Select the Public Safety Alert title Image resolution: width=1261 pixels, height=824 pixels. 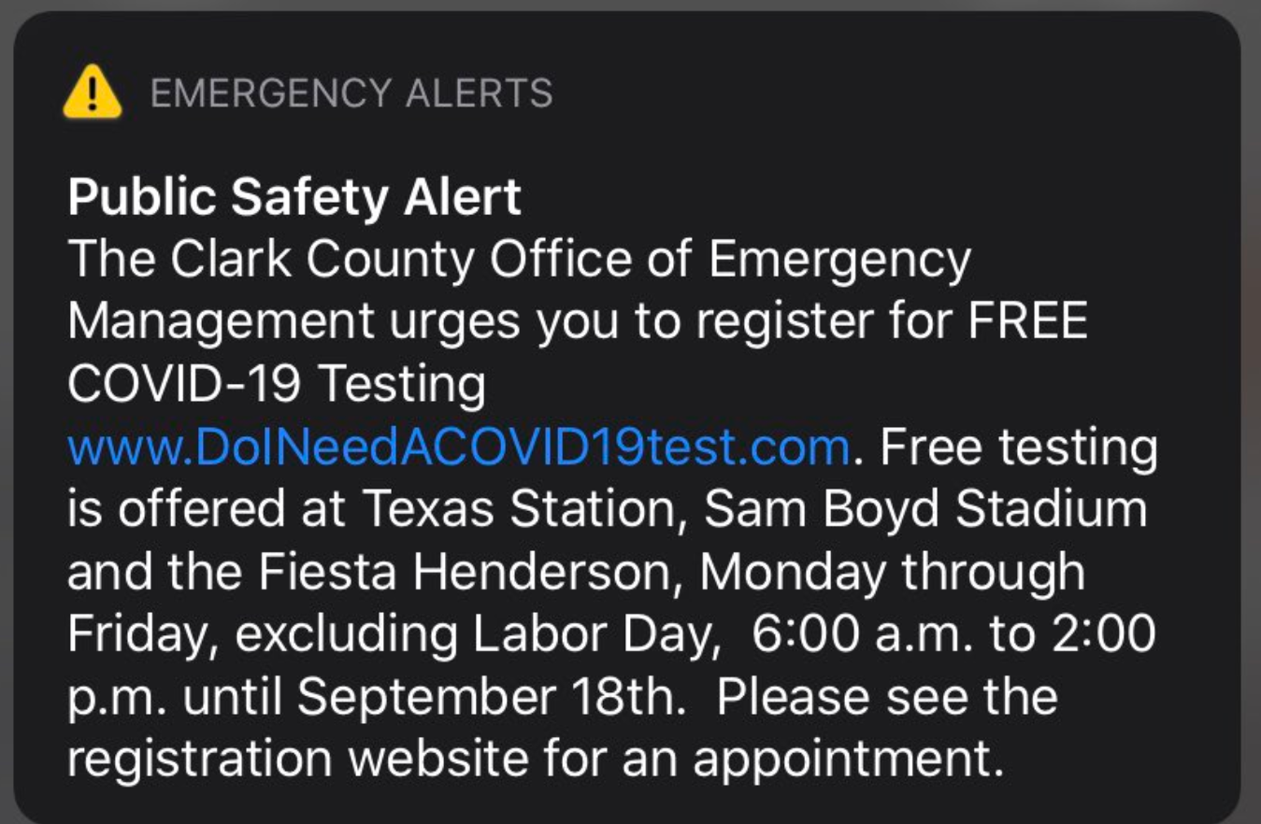click(294, 198)
